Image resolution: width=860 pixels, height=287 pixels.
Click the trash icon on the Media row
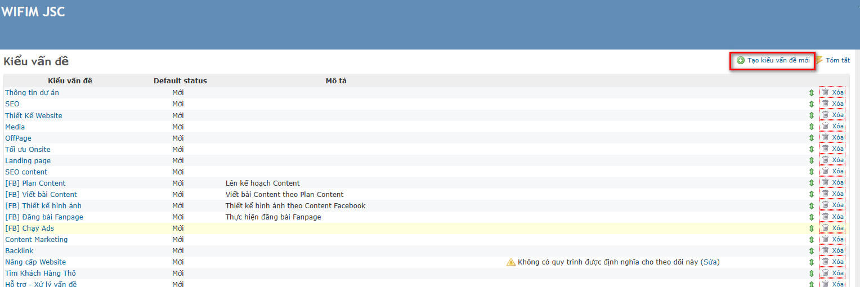click(825, 126)
